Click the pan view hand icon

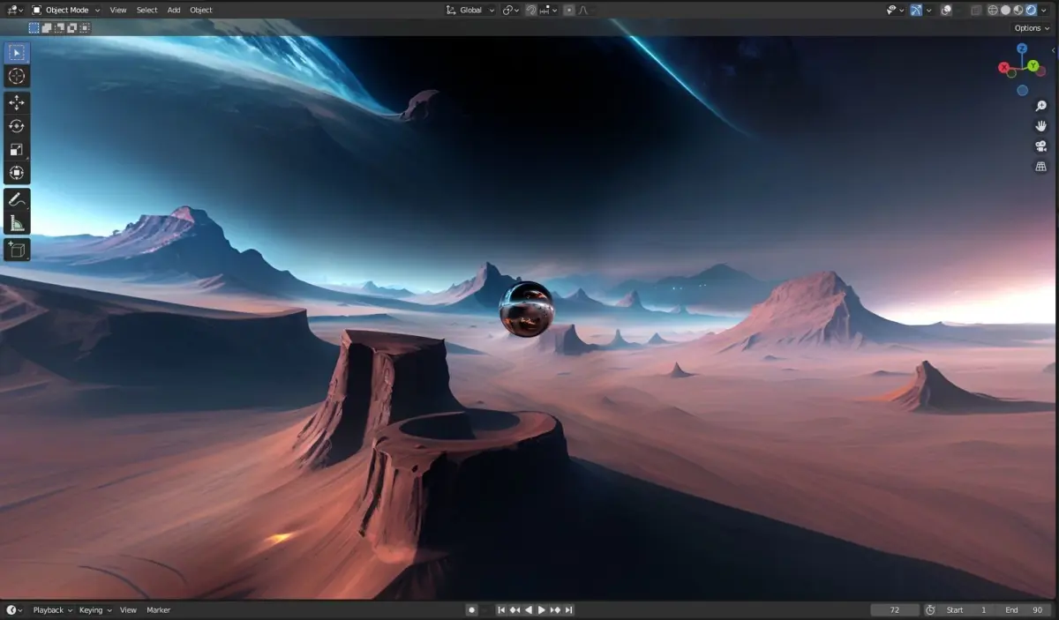click(1040, 126)
